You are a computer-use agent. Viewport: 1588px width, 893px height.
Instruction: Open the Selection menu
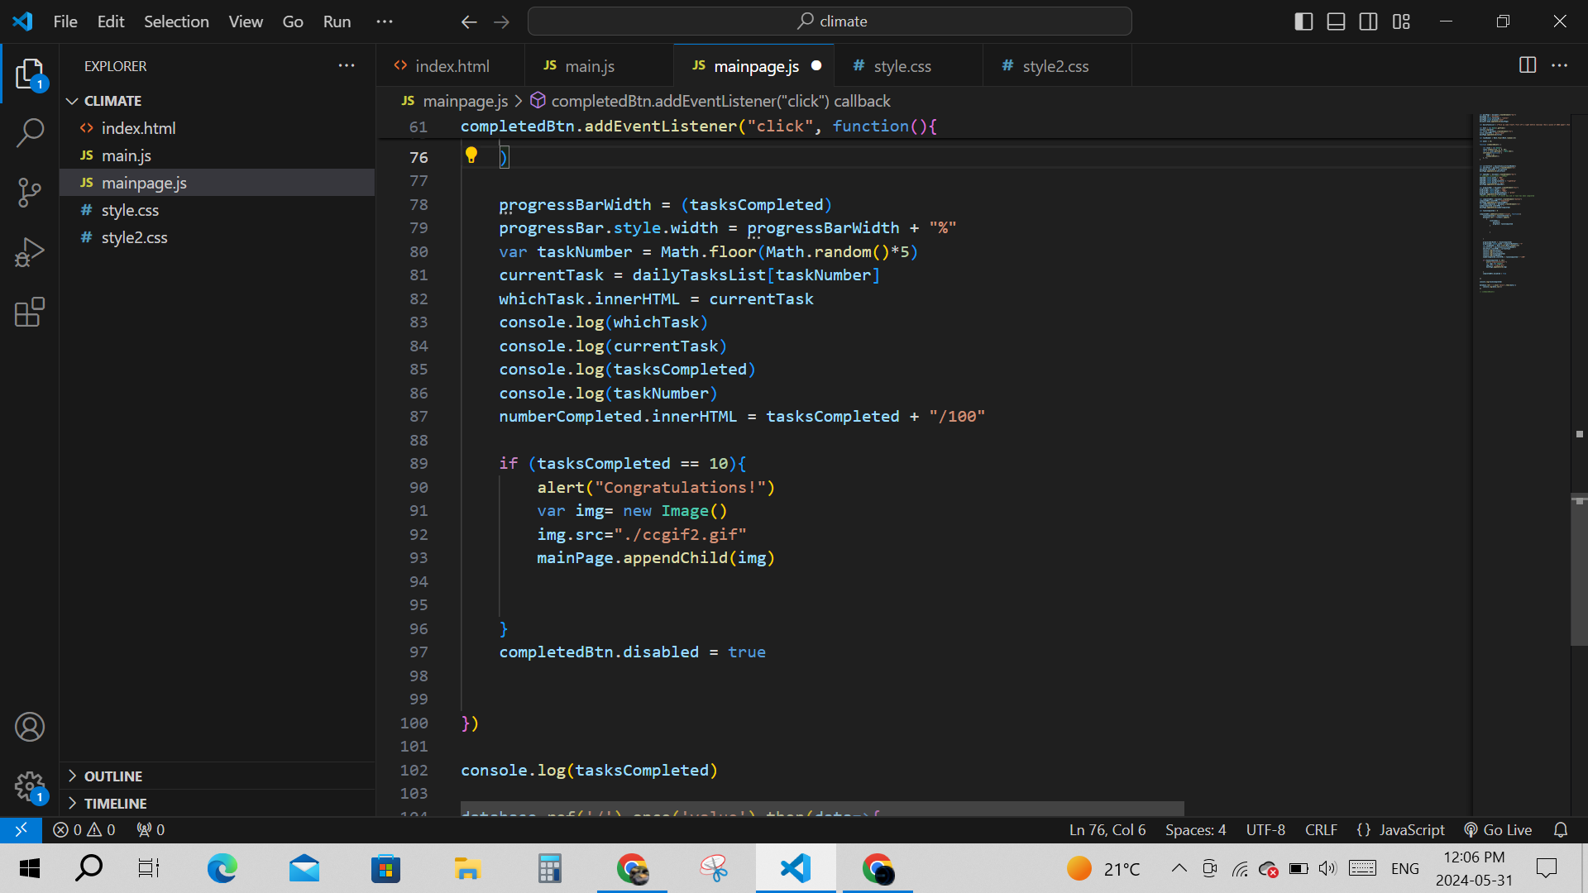[x=176, y=21]
